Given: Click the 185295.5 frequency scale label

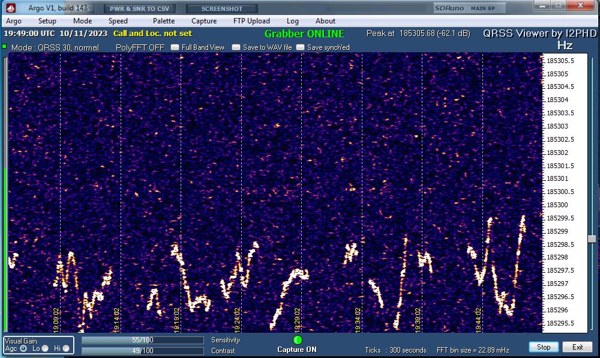Looking at the screenshot, I should (560, 323).
